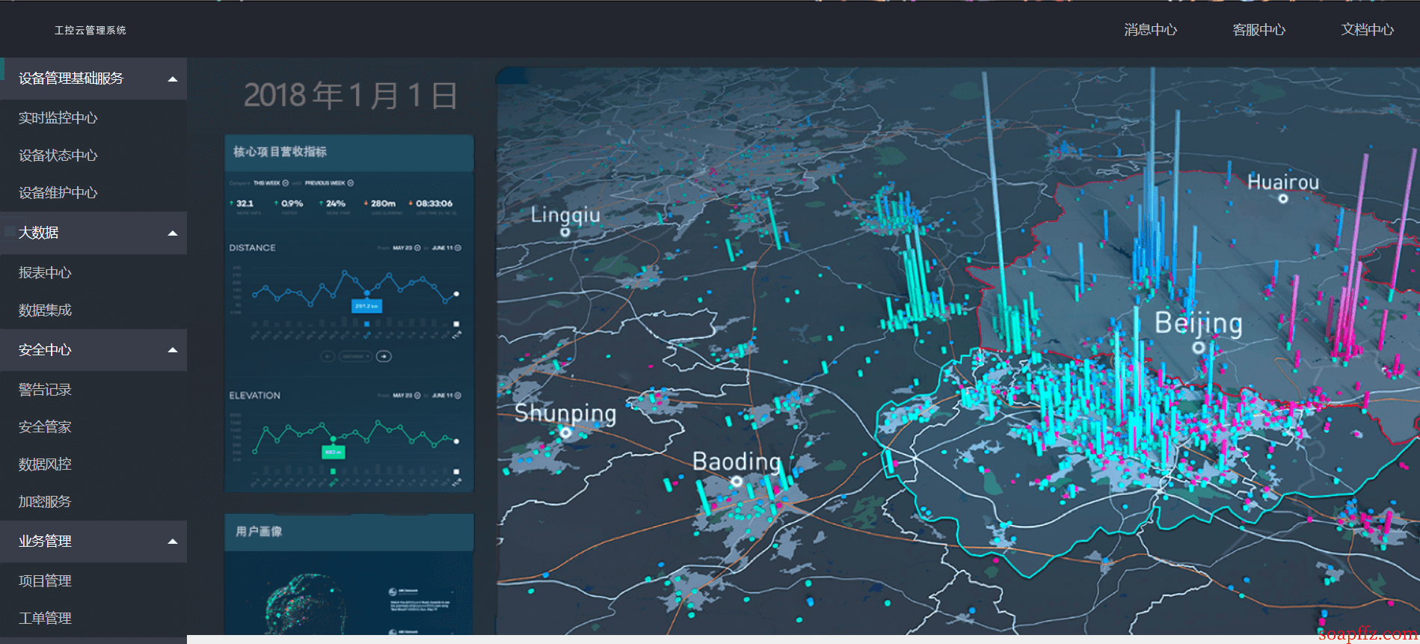This screenshot has height=644, width=1420.
Task: Click the 2018年1月1日 date heading
Action: click(x=351, y=96)
